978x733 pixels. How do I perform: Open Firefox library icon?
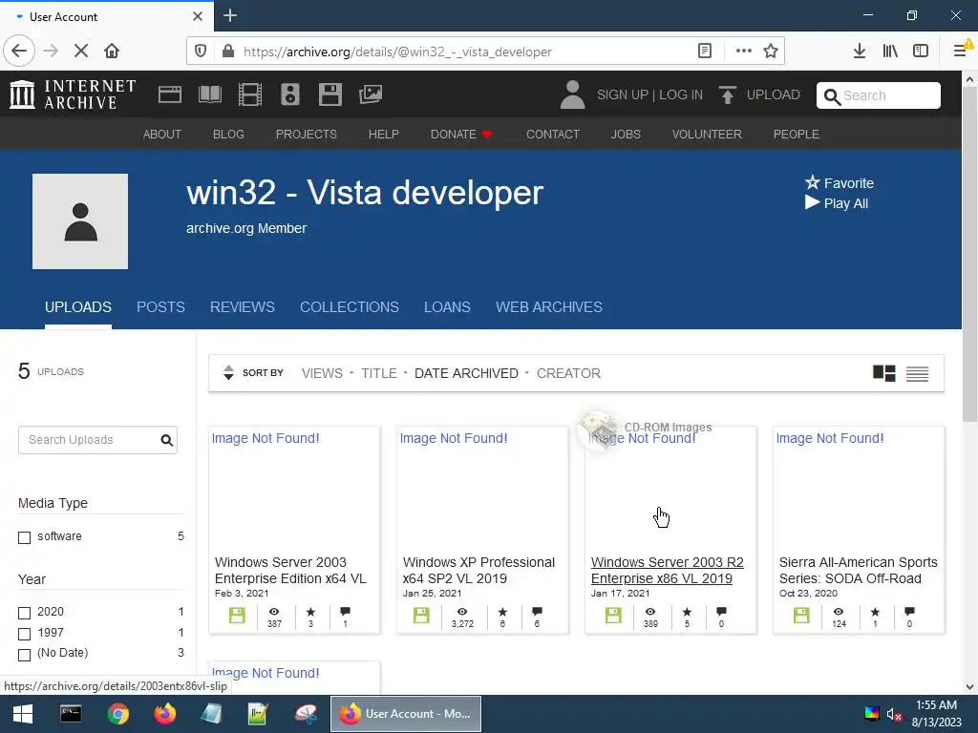pos(890,52)
